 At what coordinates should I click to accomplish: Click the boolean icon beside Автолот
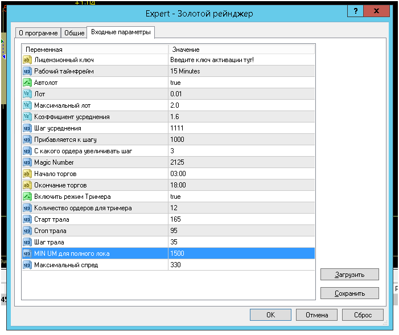pyautogui.click(x=27, y=83)
